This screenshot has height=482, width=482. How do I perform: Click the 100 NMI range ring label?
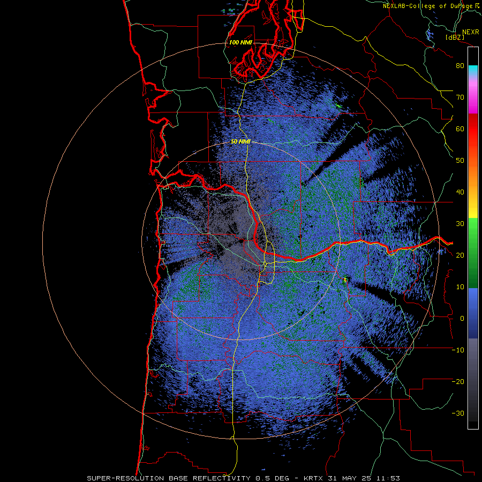coord(240,42)
